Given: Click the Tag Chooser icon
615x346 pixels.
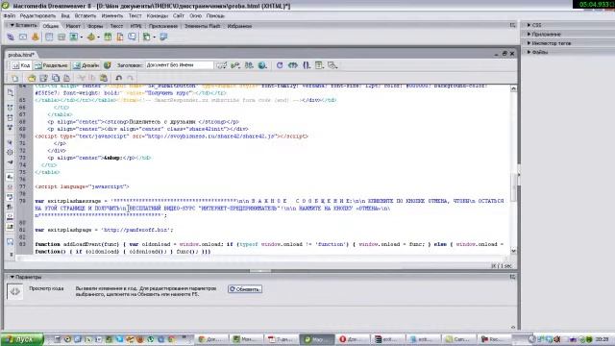Looking at the screenshot, I should (x=163, y=37).
